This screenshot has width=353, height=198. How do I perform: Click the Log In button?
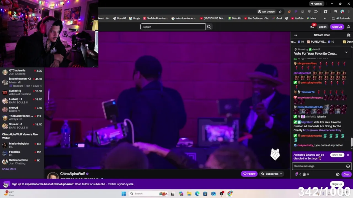point(322,27)
